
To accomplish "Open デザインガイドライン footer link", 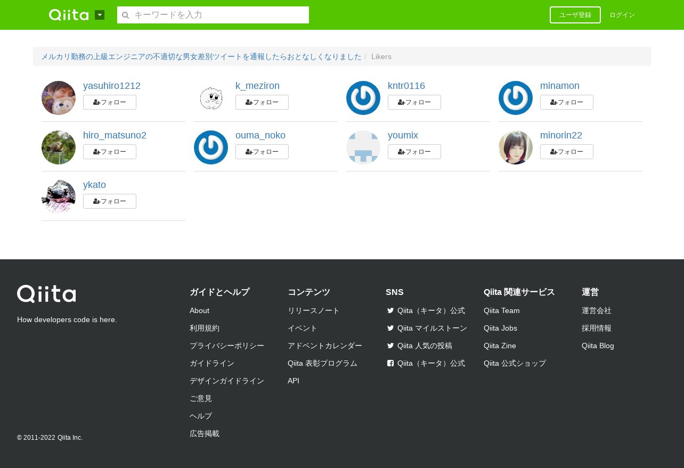I will pos(227,381).
